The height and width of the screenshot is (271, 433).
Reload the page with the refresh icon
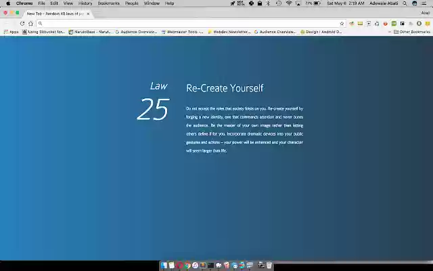[22, 24]
